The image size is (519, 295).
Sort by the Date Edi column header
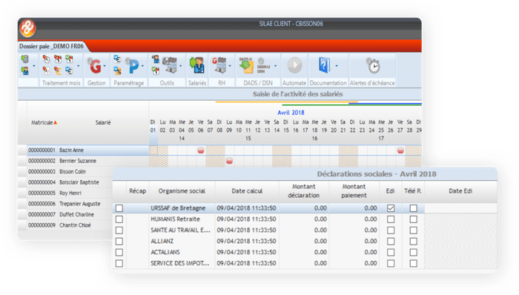pos(460,191)
